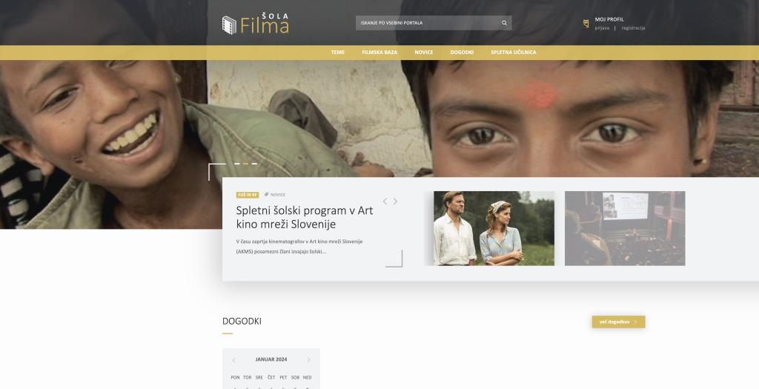Image resolution: width=759 pixels, height=389 pixels.
Task: Click the theater mask profile icon
Action: point(586,23)
